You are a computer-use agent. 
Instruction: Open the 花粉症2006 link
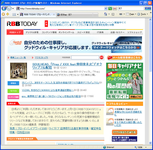point(23,132)
